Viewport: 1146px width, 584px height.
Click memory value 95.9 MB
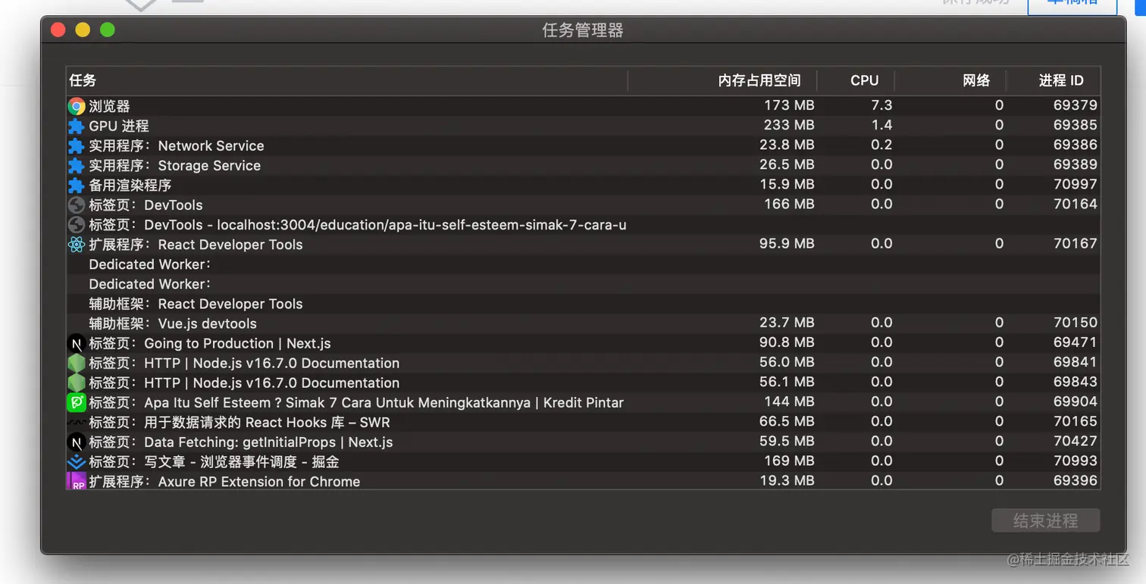pos(787,243)
